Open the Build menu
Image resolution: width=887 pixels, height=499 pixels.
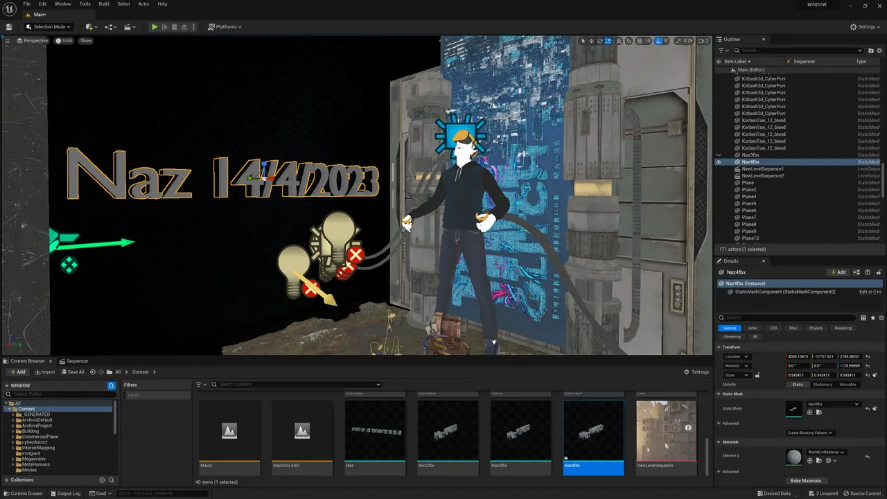[x=104, y=4]
